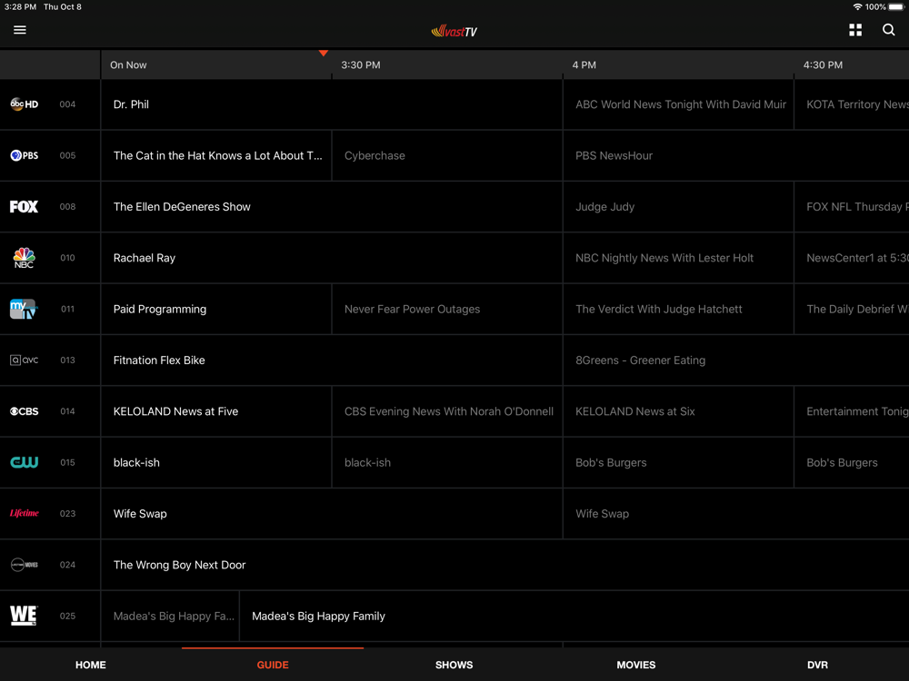
Task: Switch to the GUIDE tab
Action: (273, 665)
